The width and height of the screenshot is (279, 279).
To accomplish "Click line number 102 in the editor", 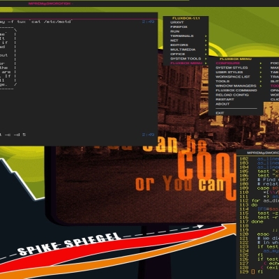I will coord(244,159).
